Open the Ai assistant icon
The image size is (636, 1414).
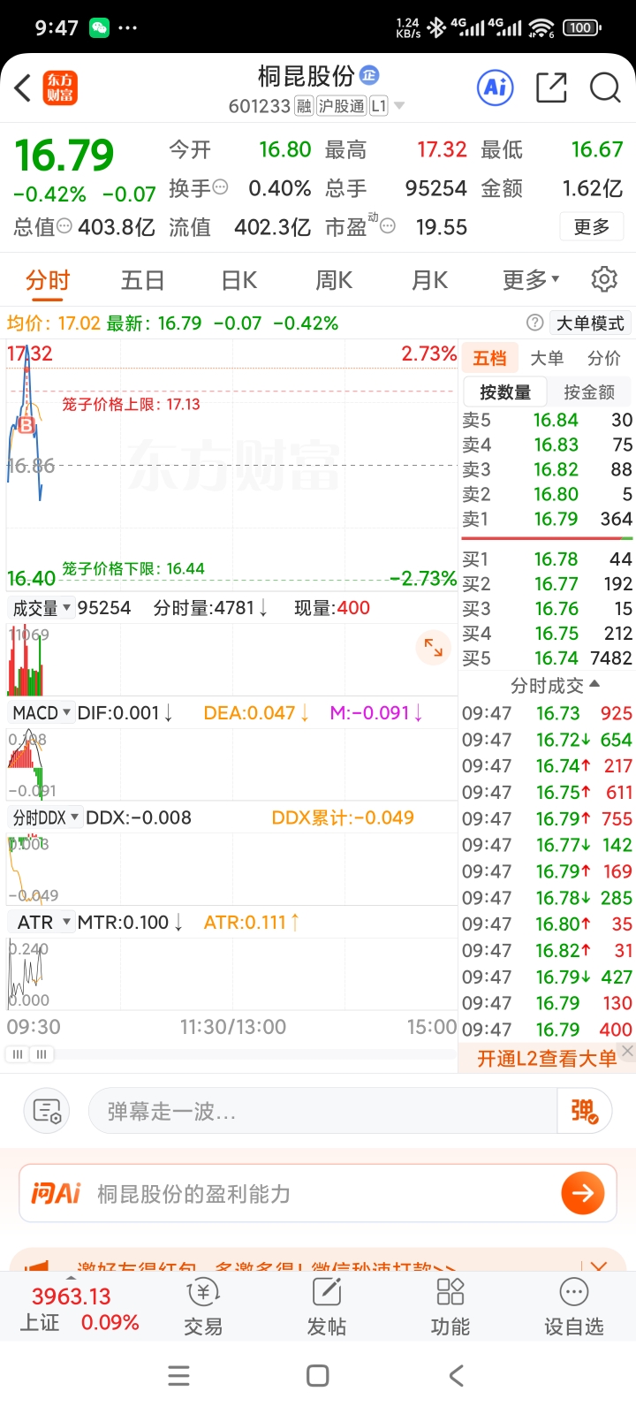(x=496, y=87)
